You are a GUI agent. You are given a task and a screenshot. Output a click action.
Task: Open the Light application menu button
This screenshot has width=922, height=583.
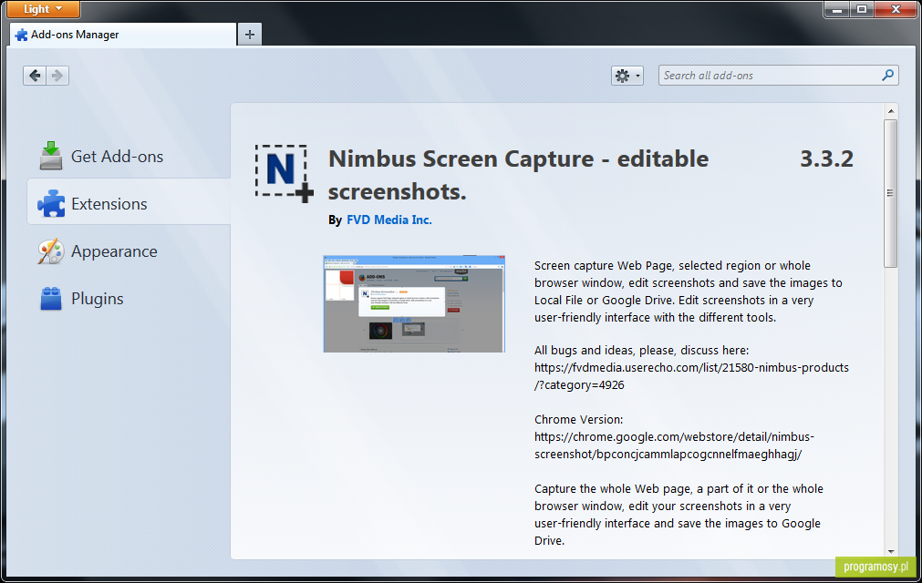coord(43,9)
